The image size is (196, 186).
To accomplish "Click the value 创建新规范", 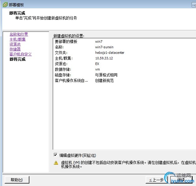I will (104, 80).
